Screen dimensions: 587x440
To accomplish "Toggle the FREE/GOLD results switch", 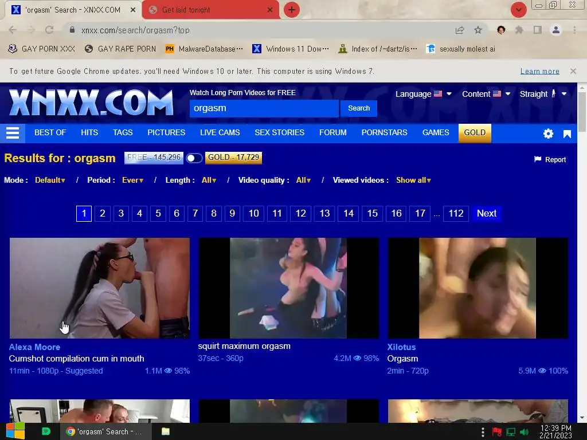I will 194,158.
